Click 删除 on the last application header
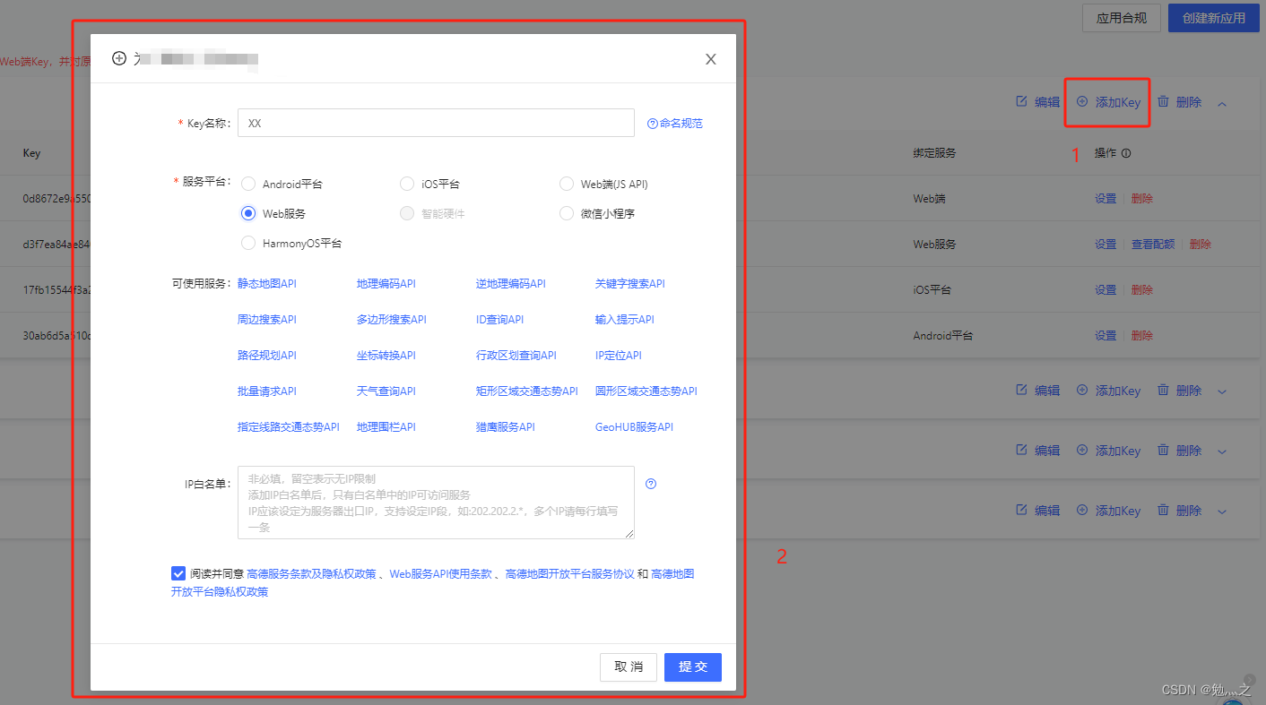The width and height of the screenshot is (1266, 705). pyautogui.click(x=1179, y=511)
